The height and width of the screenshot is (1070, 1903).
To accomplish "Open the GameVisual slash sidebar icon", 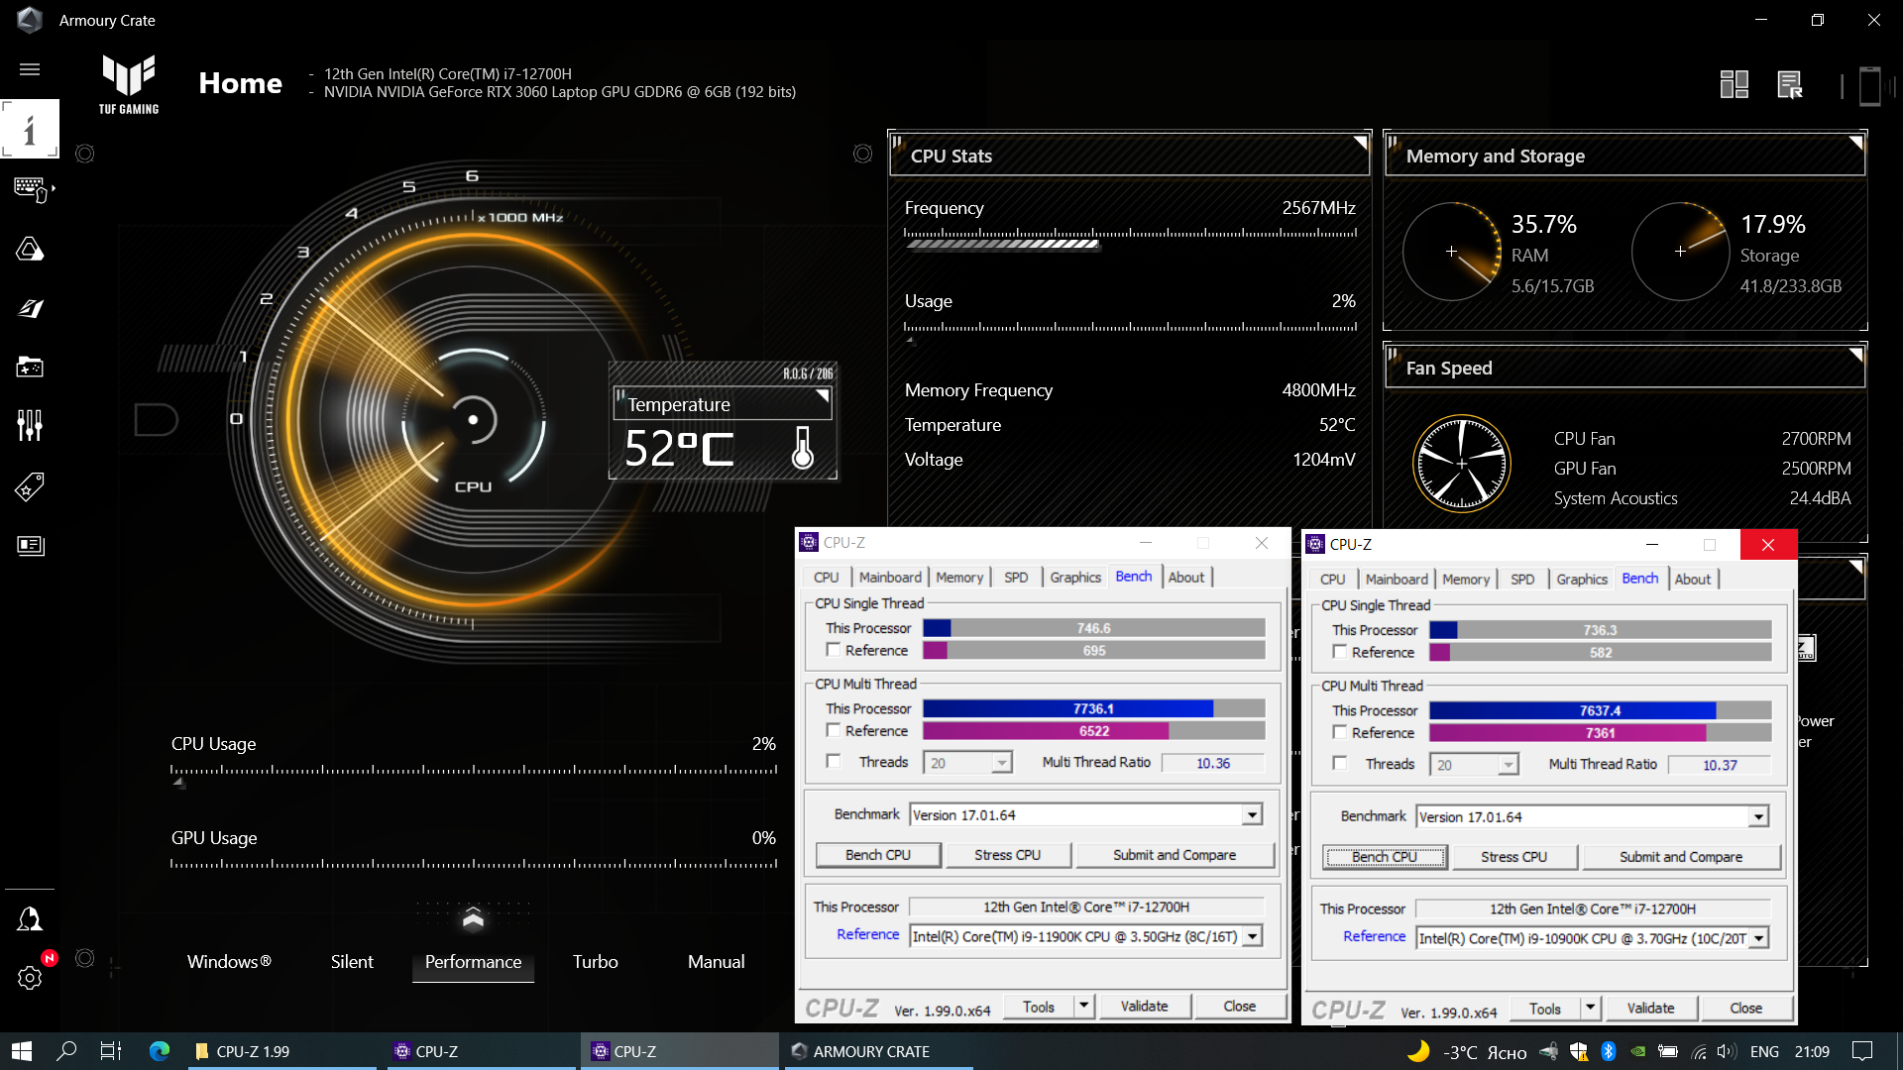I will (x=30, y=308).
